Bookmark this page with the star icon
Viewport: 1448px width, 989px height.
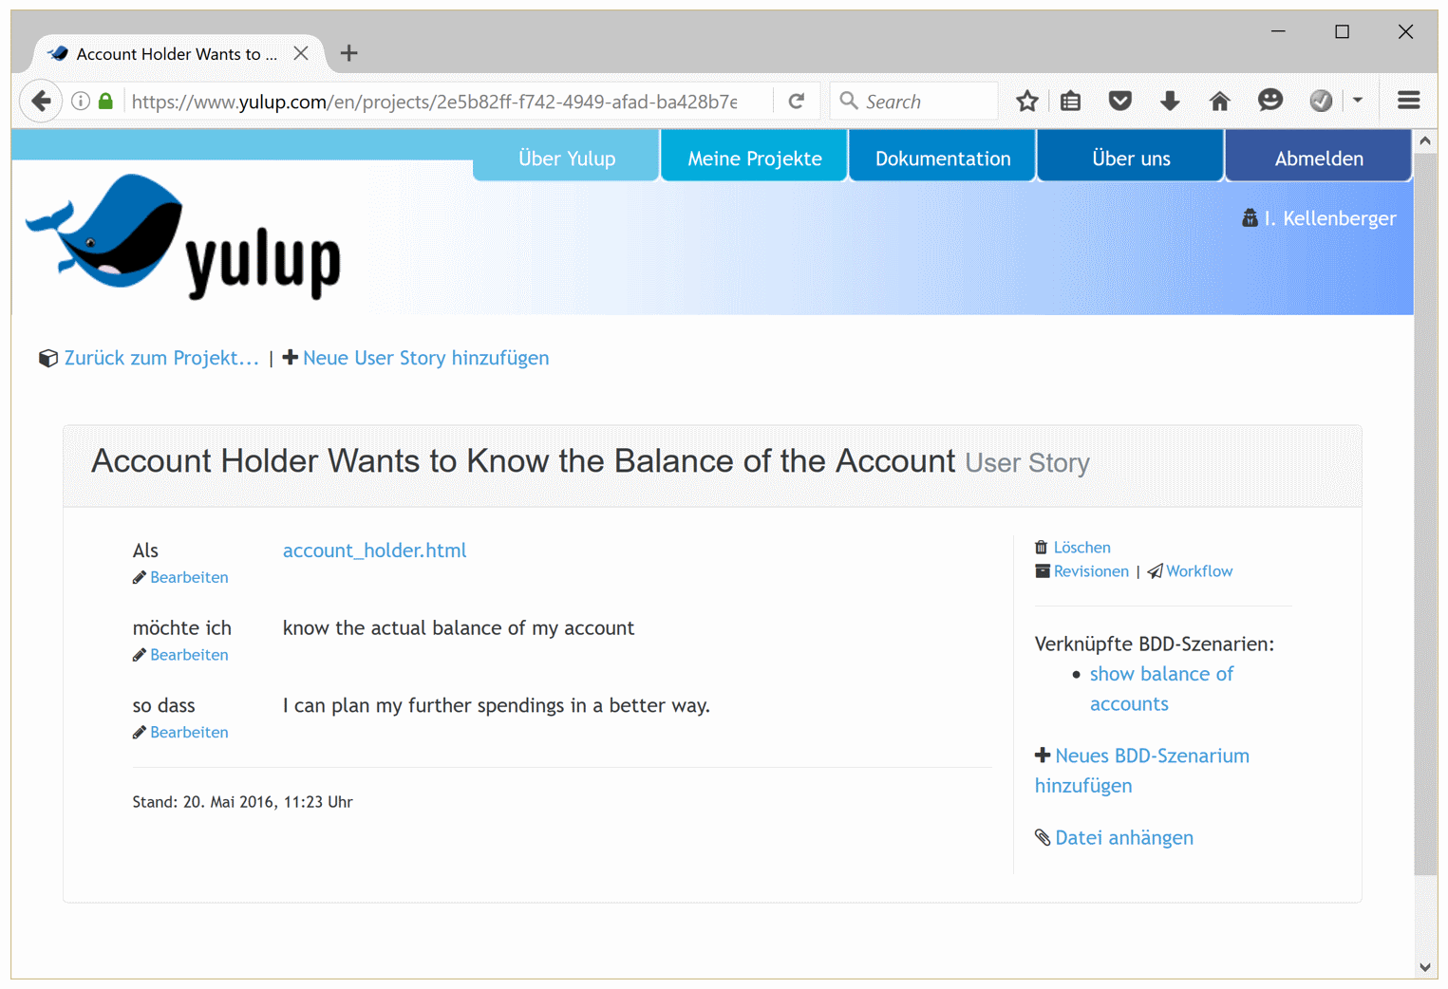1026,101
